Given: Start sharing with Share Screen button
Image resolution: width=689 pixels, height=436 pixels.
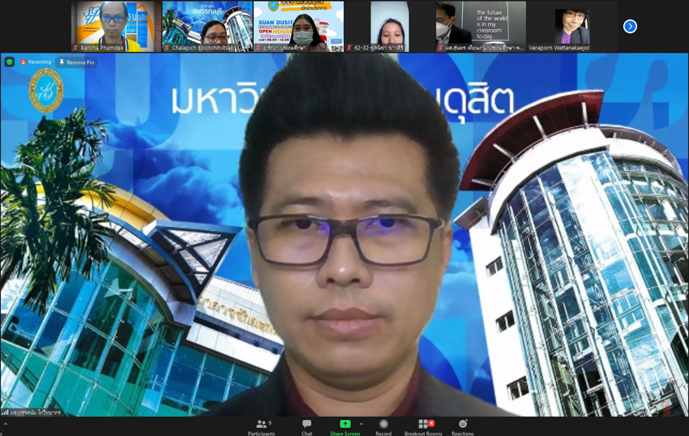Looking at the screenshot, I should [x=345, y=427].
